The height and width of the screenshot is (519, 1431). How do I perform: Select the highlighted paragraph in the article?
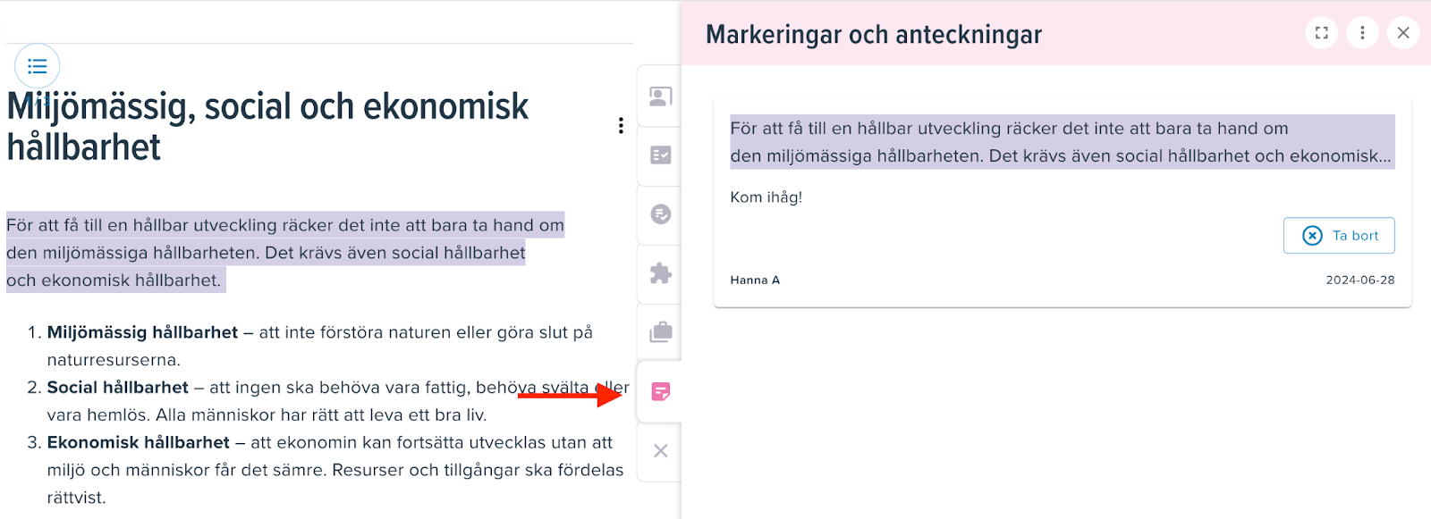coord(285,253)
